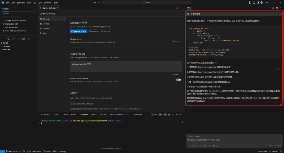Open the Terminal menu
Viewport: 284px width, 153px height.
point(48,2)
